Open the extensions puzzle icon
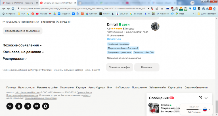218x116 pixels. (x=203, y=9)
